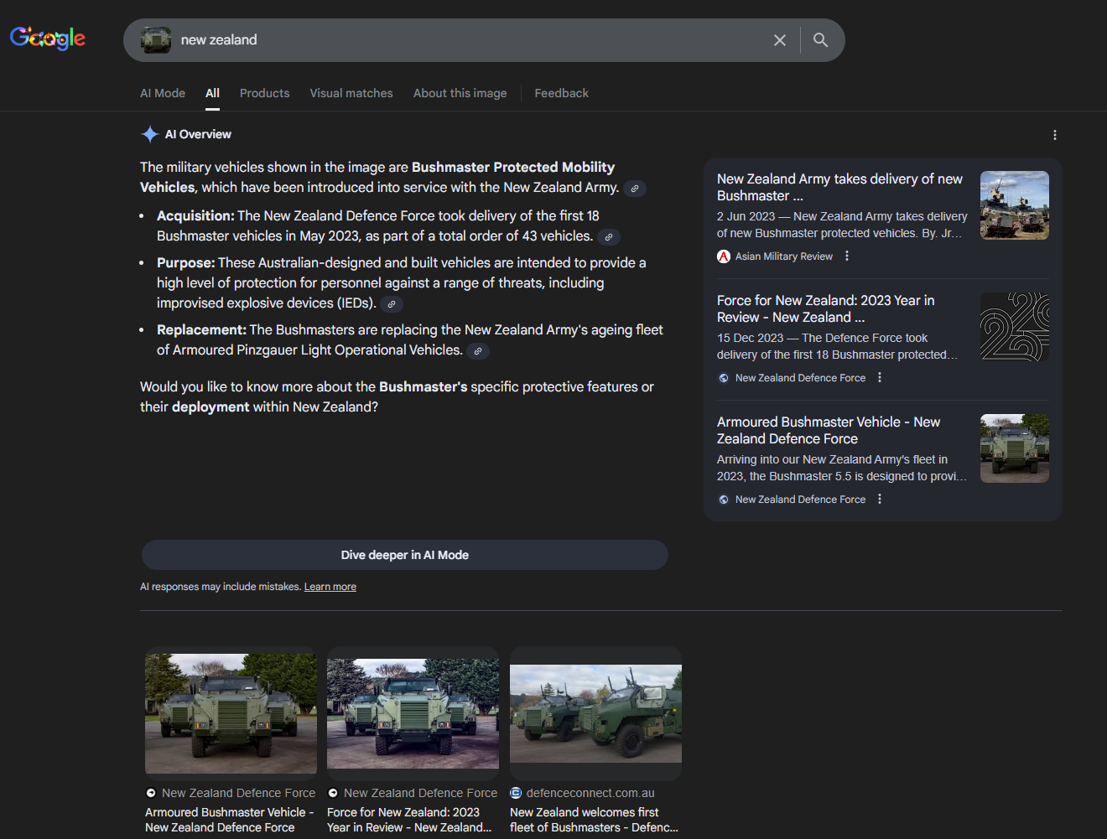
Task: Open About this image tab
Action: click(x=460, y=93)
